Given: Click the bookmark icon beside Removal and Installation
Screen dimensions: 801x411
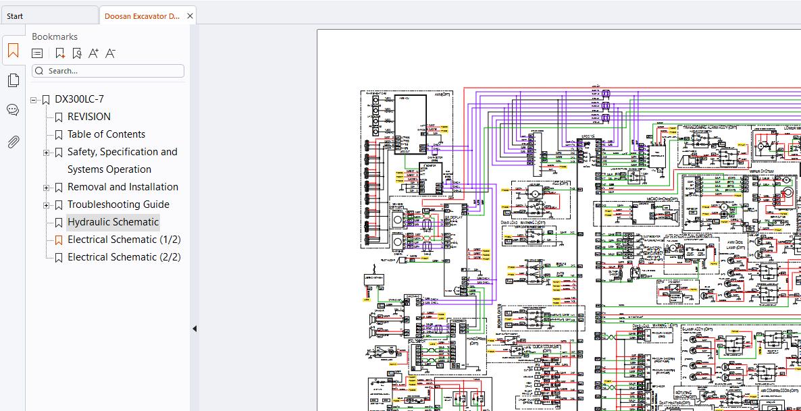Looking at the screenshot, I should [x=59, y=188].
